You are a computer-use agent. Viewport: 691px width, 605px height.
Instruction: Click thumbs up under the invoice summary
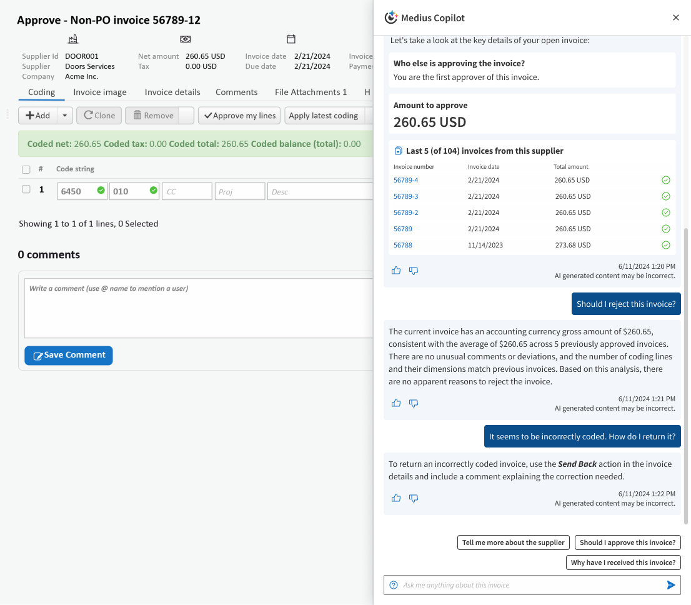pyautogui.click(x=396, y=271)
